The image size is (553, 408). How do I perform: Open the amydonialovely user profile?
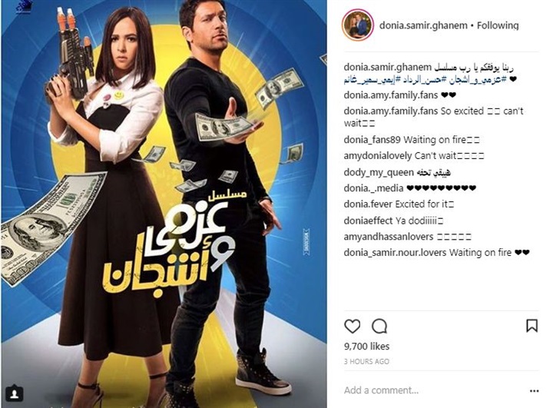[378, 156]
